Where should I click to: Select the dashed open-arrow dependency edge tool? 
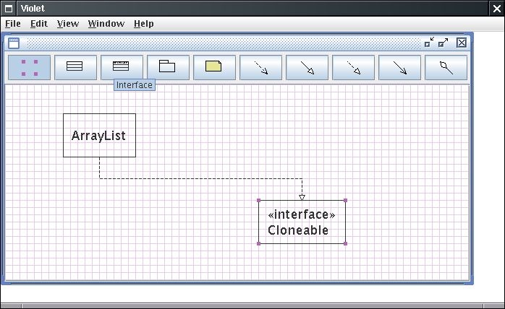pyautogui.click(x=261, y=68)
